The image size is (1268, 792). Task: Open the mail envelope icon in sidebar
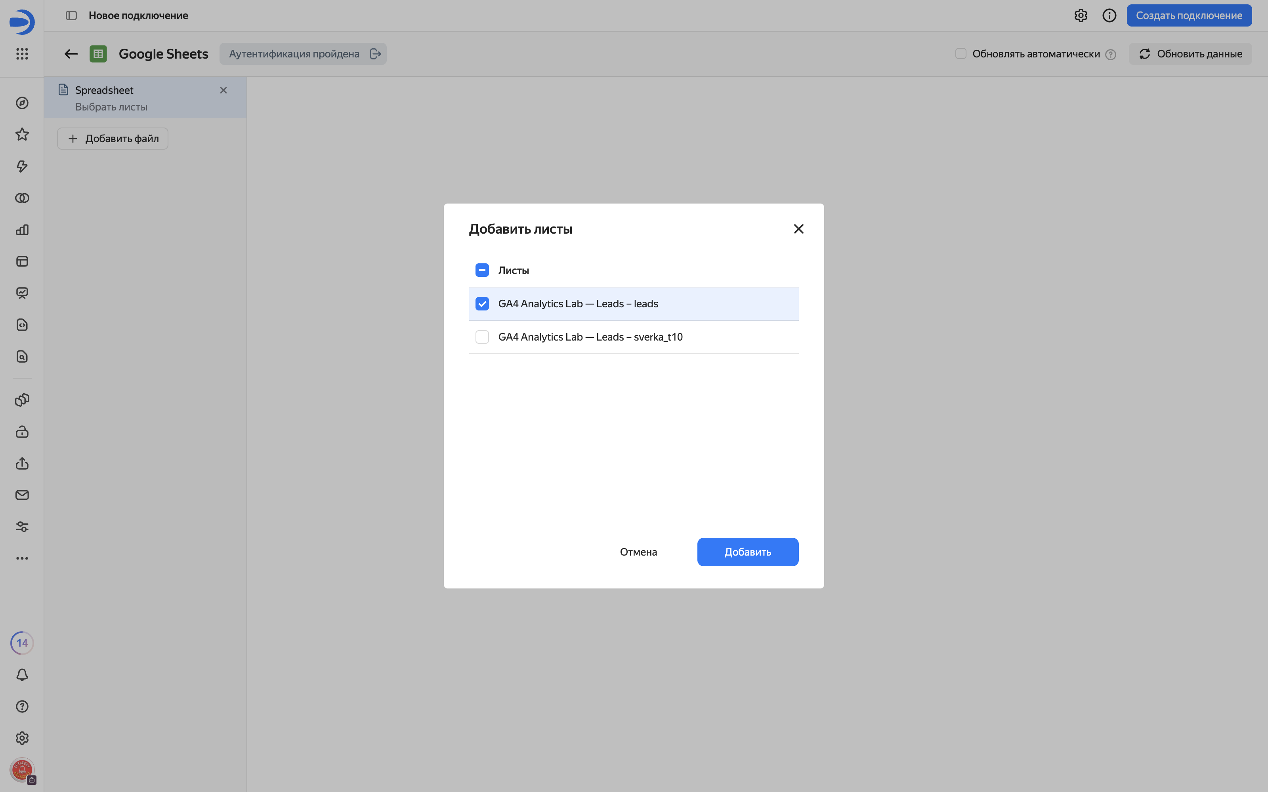[22, 495]
